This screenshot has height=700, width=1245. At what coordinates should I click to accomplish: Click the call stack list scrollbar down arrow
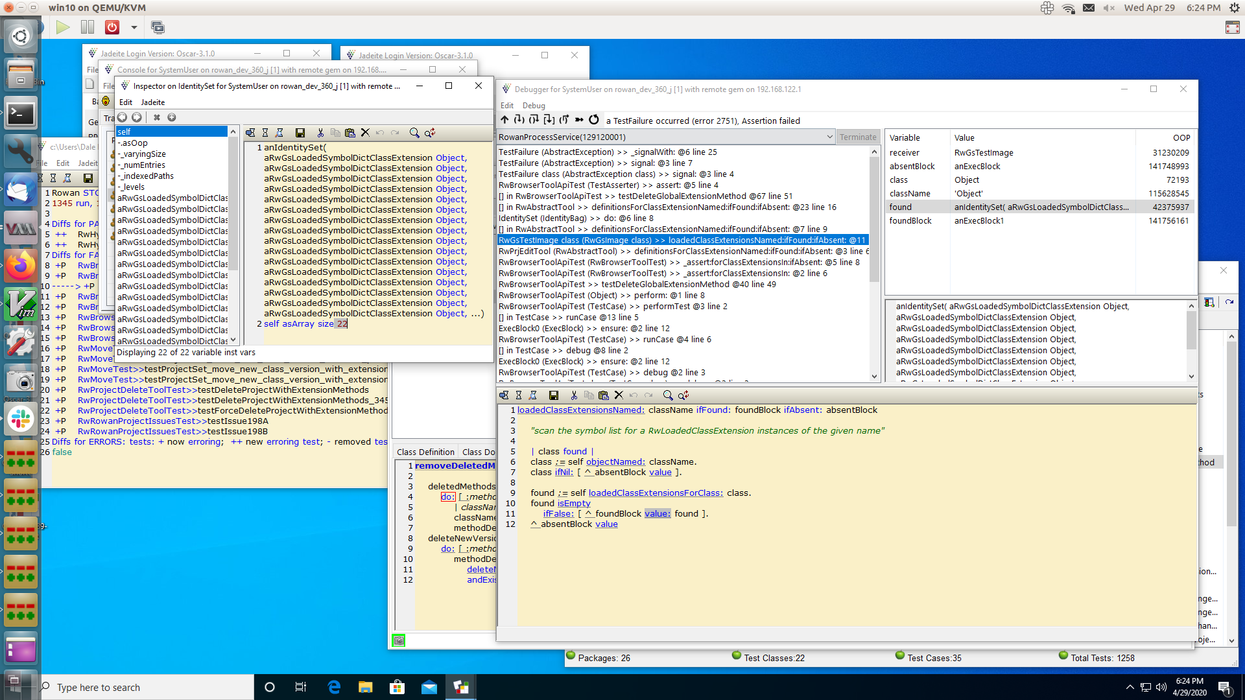coord(874,377)
